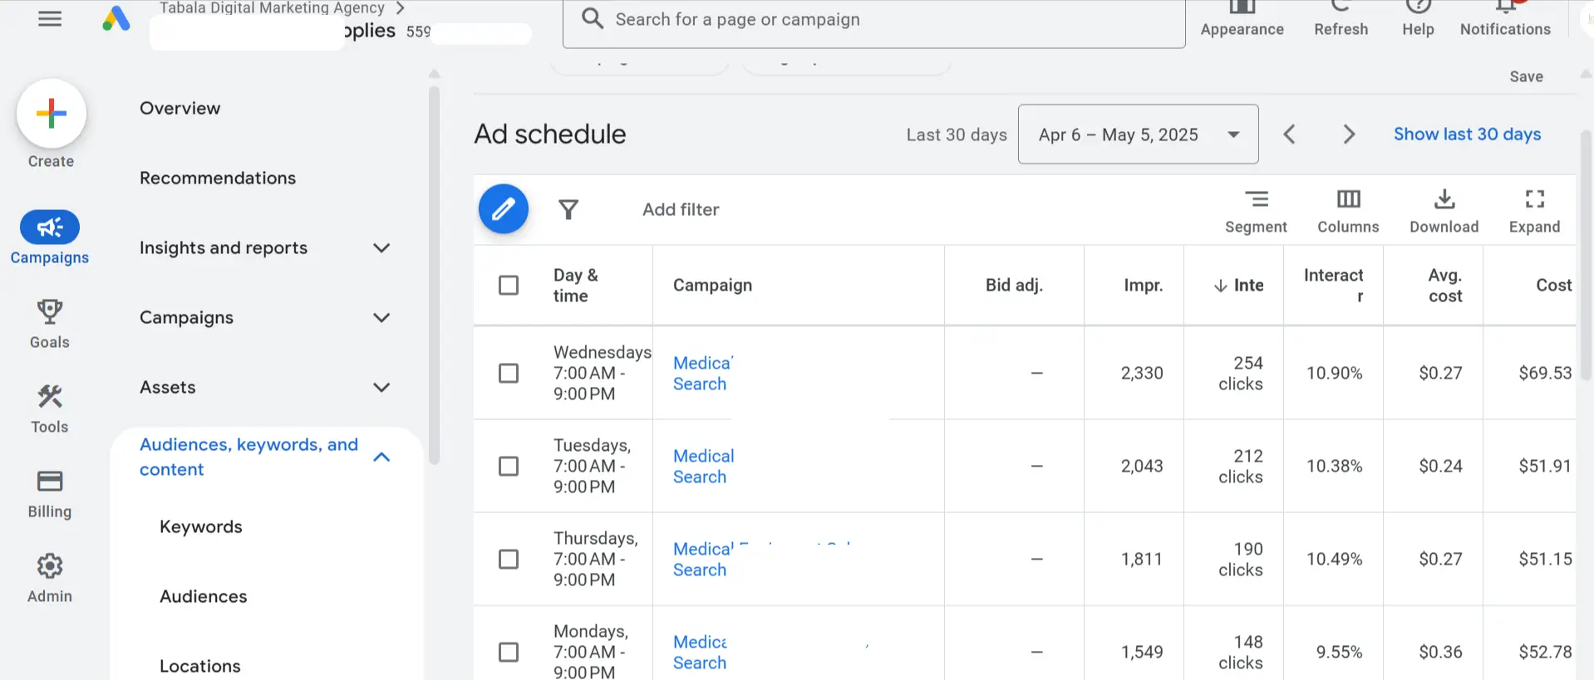Open the Locations page
Viewport: 1594px width, 680px height.
[x=200, y=667]
